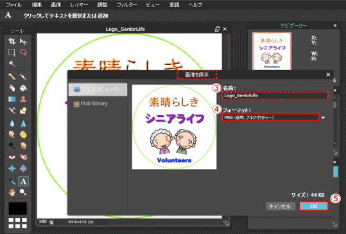Open the ヘルプ menu

(x=195, y=5)
